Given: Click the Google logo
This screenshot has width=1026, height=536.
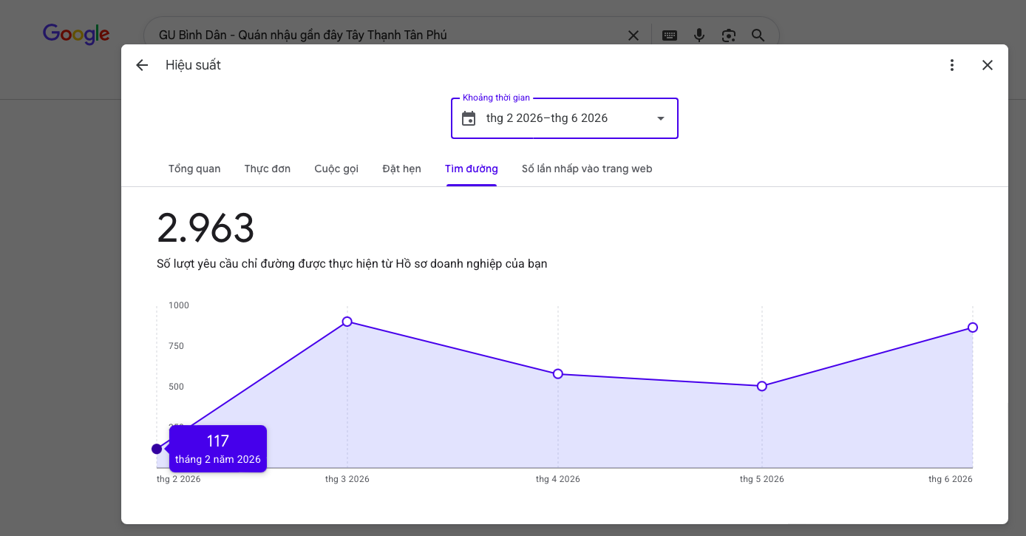Looking at the screenshot, I should point(76,35).
